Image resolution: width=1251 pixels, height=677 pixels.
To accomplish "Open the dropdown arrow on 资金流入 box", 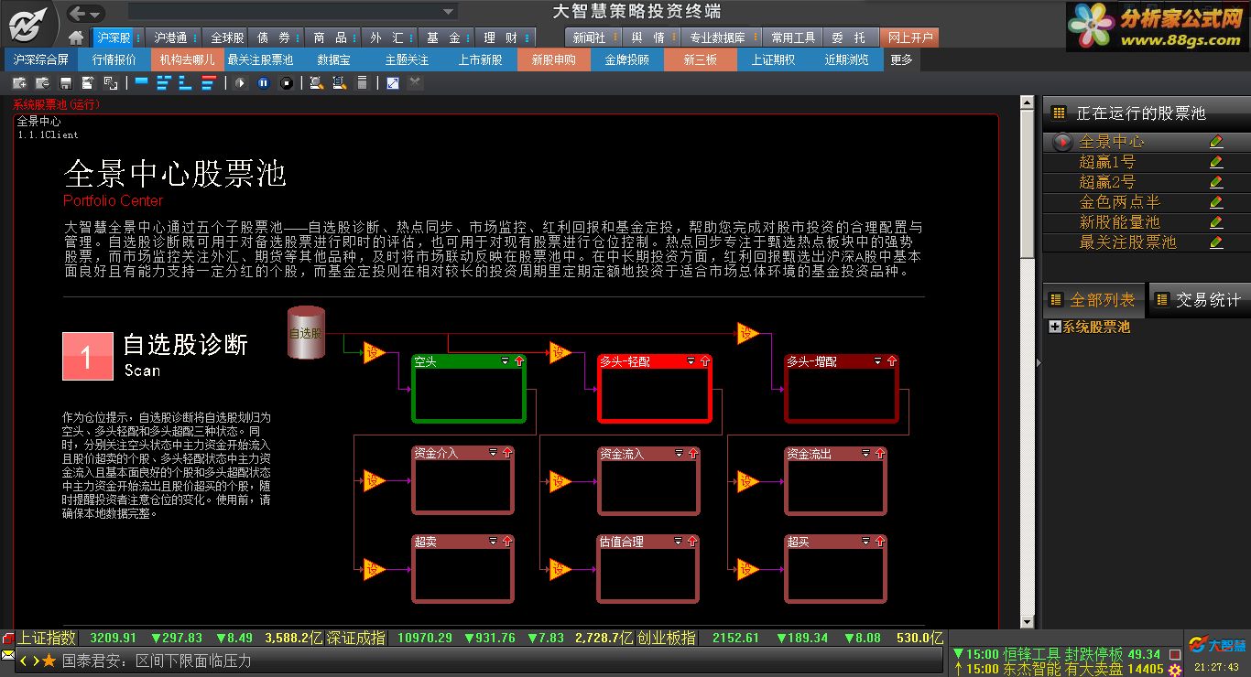I will point(679,453).
